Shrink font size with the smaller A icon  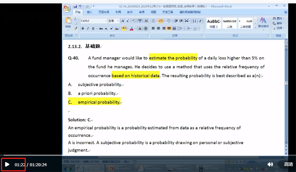coord(128,21)
